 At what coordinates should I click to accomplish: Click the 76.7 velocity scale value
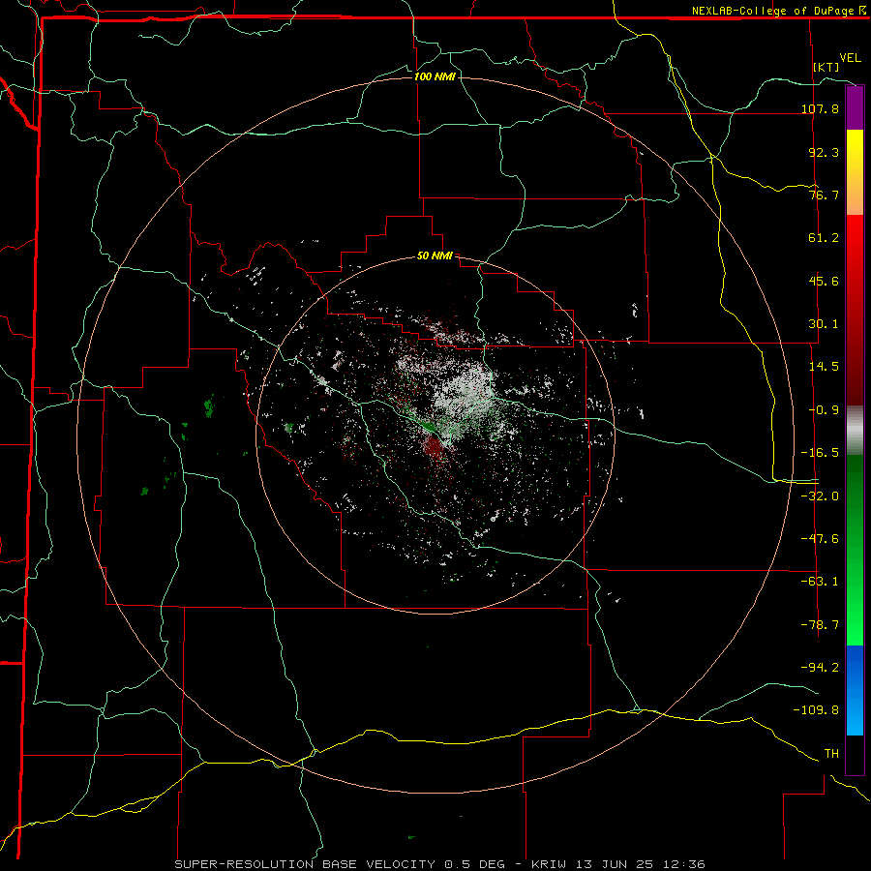pyautogui.click(x=824, y=195)
